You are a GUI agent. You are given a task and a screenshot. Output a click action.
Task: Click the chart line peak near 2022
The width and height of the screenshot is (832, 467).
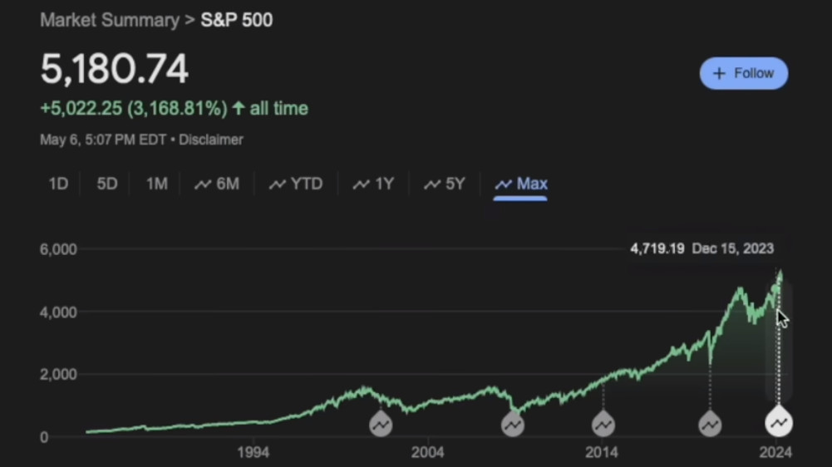coord(739,289)
